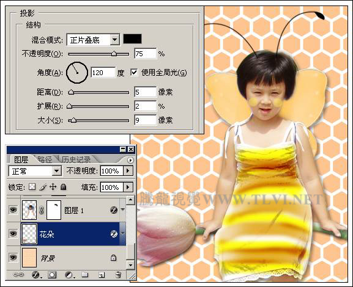Click the black shadow color swatch
The width and height of the screenshot is (353, 287).
132,38
